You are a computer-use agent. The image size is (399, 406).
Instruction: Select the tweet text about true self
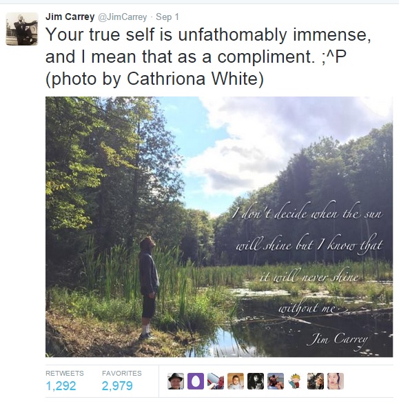click(208, 57)
